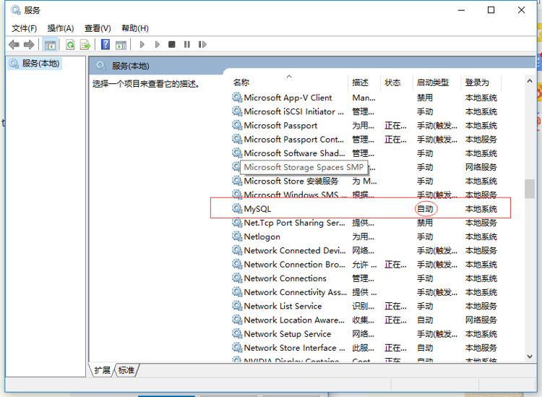
Task: Click the gear icon beside Netlogon
Action: [237, 236]
